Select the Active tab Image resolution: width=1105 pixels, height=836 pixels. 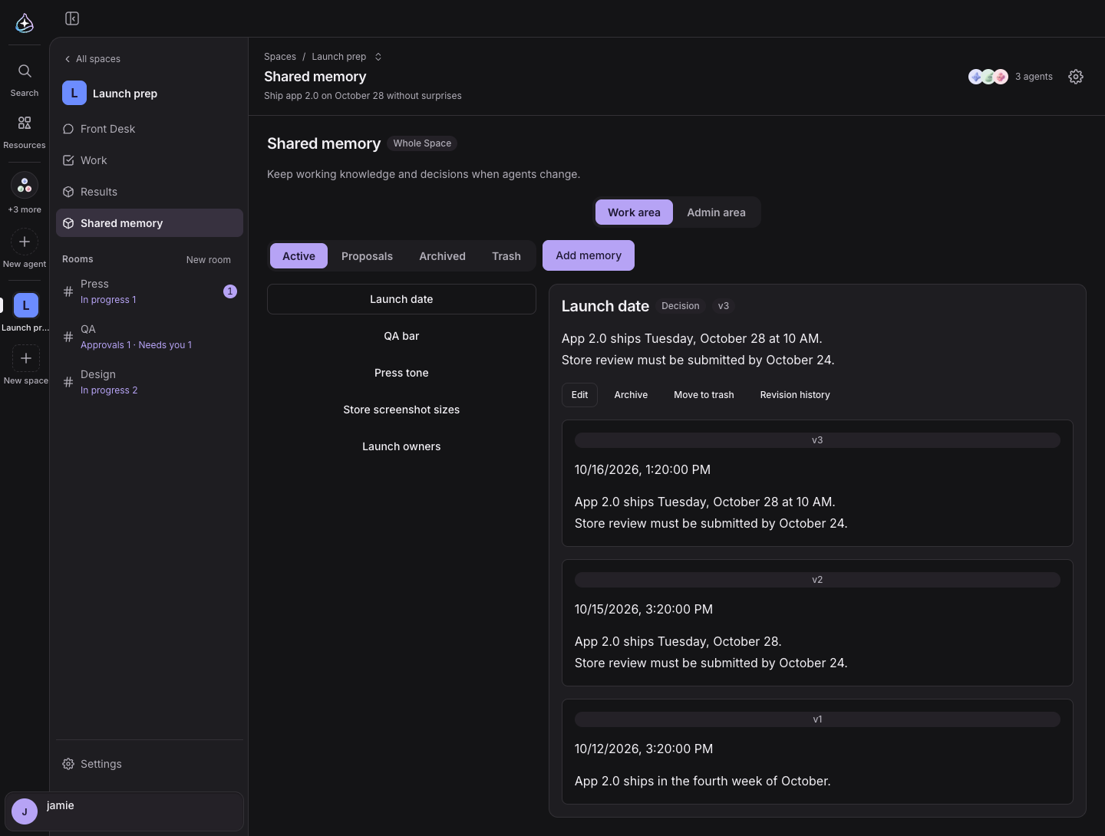click(x=299, y=256)
